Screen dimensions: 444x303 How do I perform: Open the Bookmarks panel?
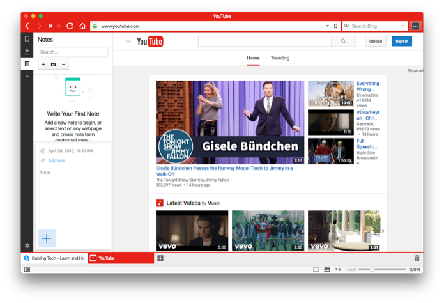click(x=27, y=39)
